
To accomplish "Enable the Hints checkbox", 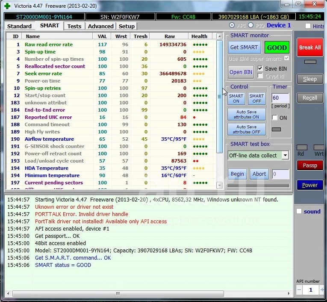I will 308,26.
